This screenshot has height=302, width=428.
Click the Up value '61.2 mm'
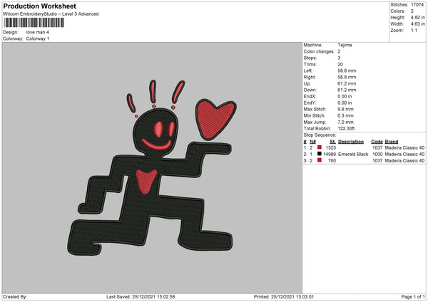pos(347,83)
